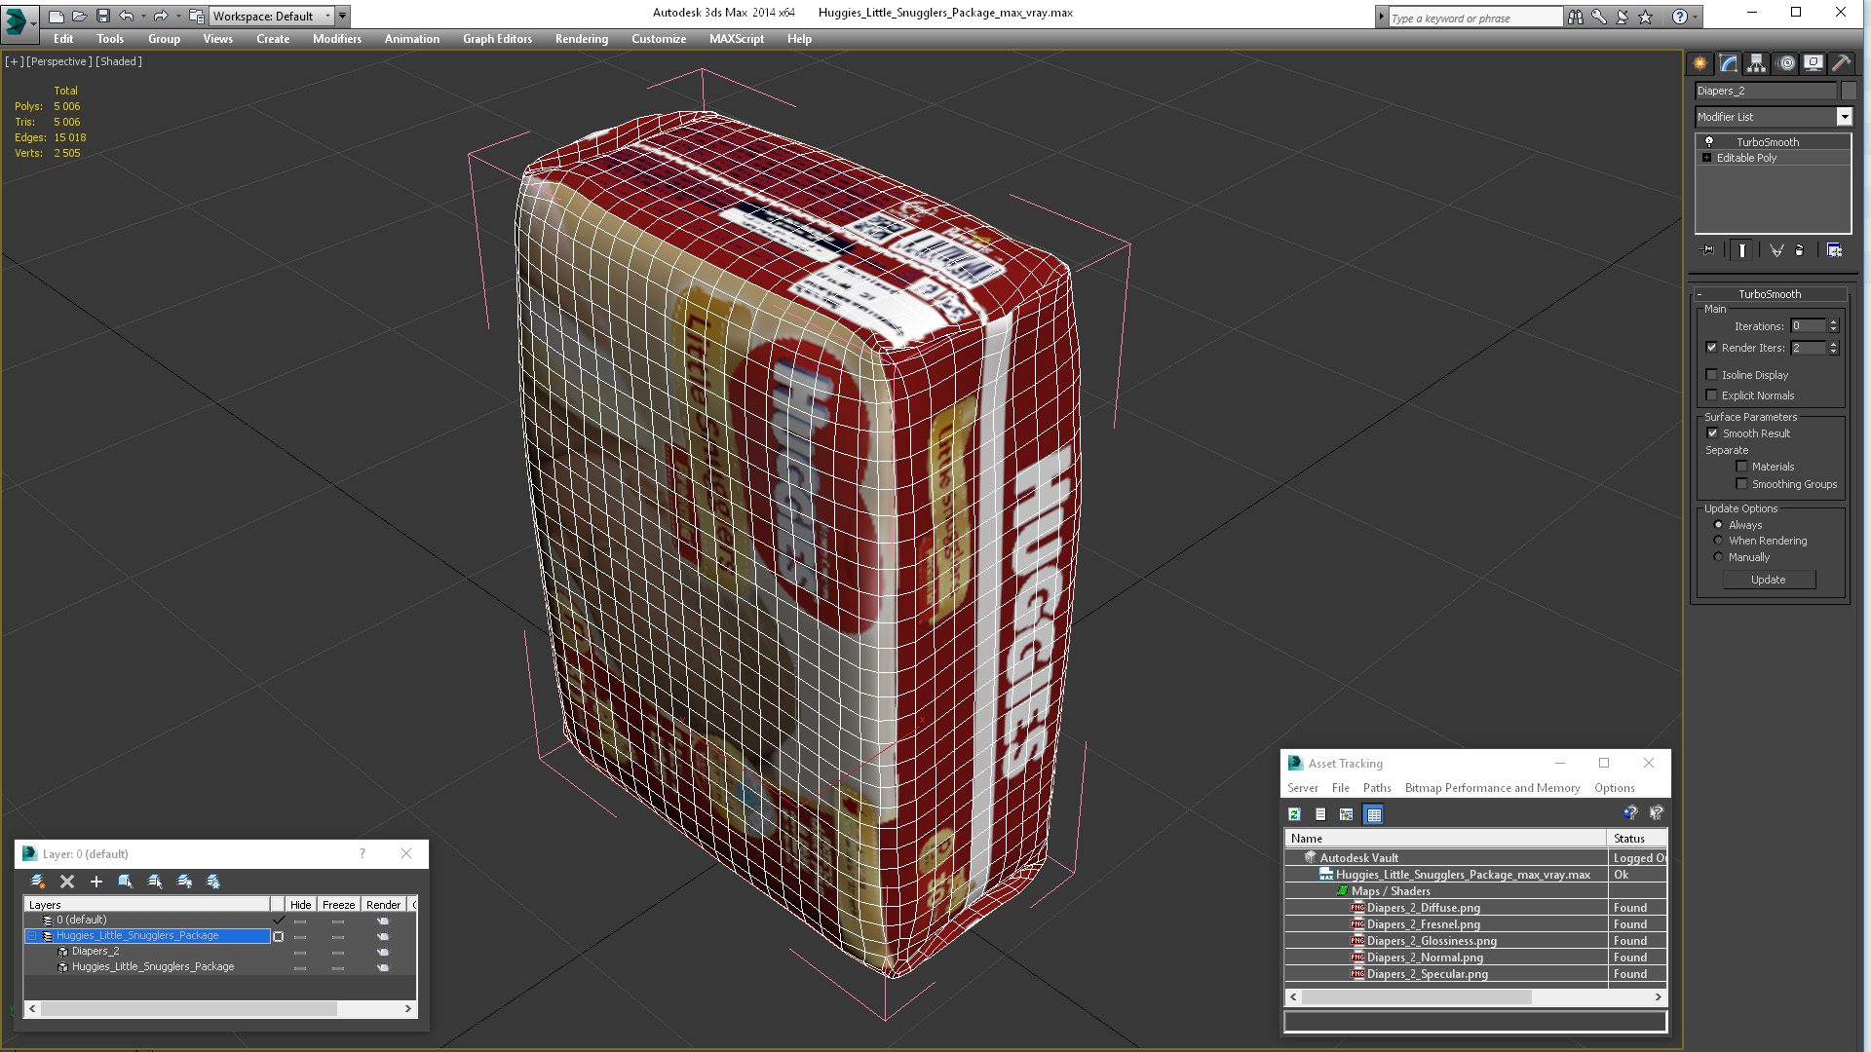Click Hide/Unhide All Layers icon
1871x1052 pixels.
point(184,882)
